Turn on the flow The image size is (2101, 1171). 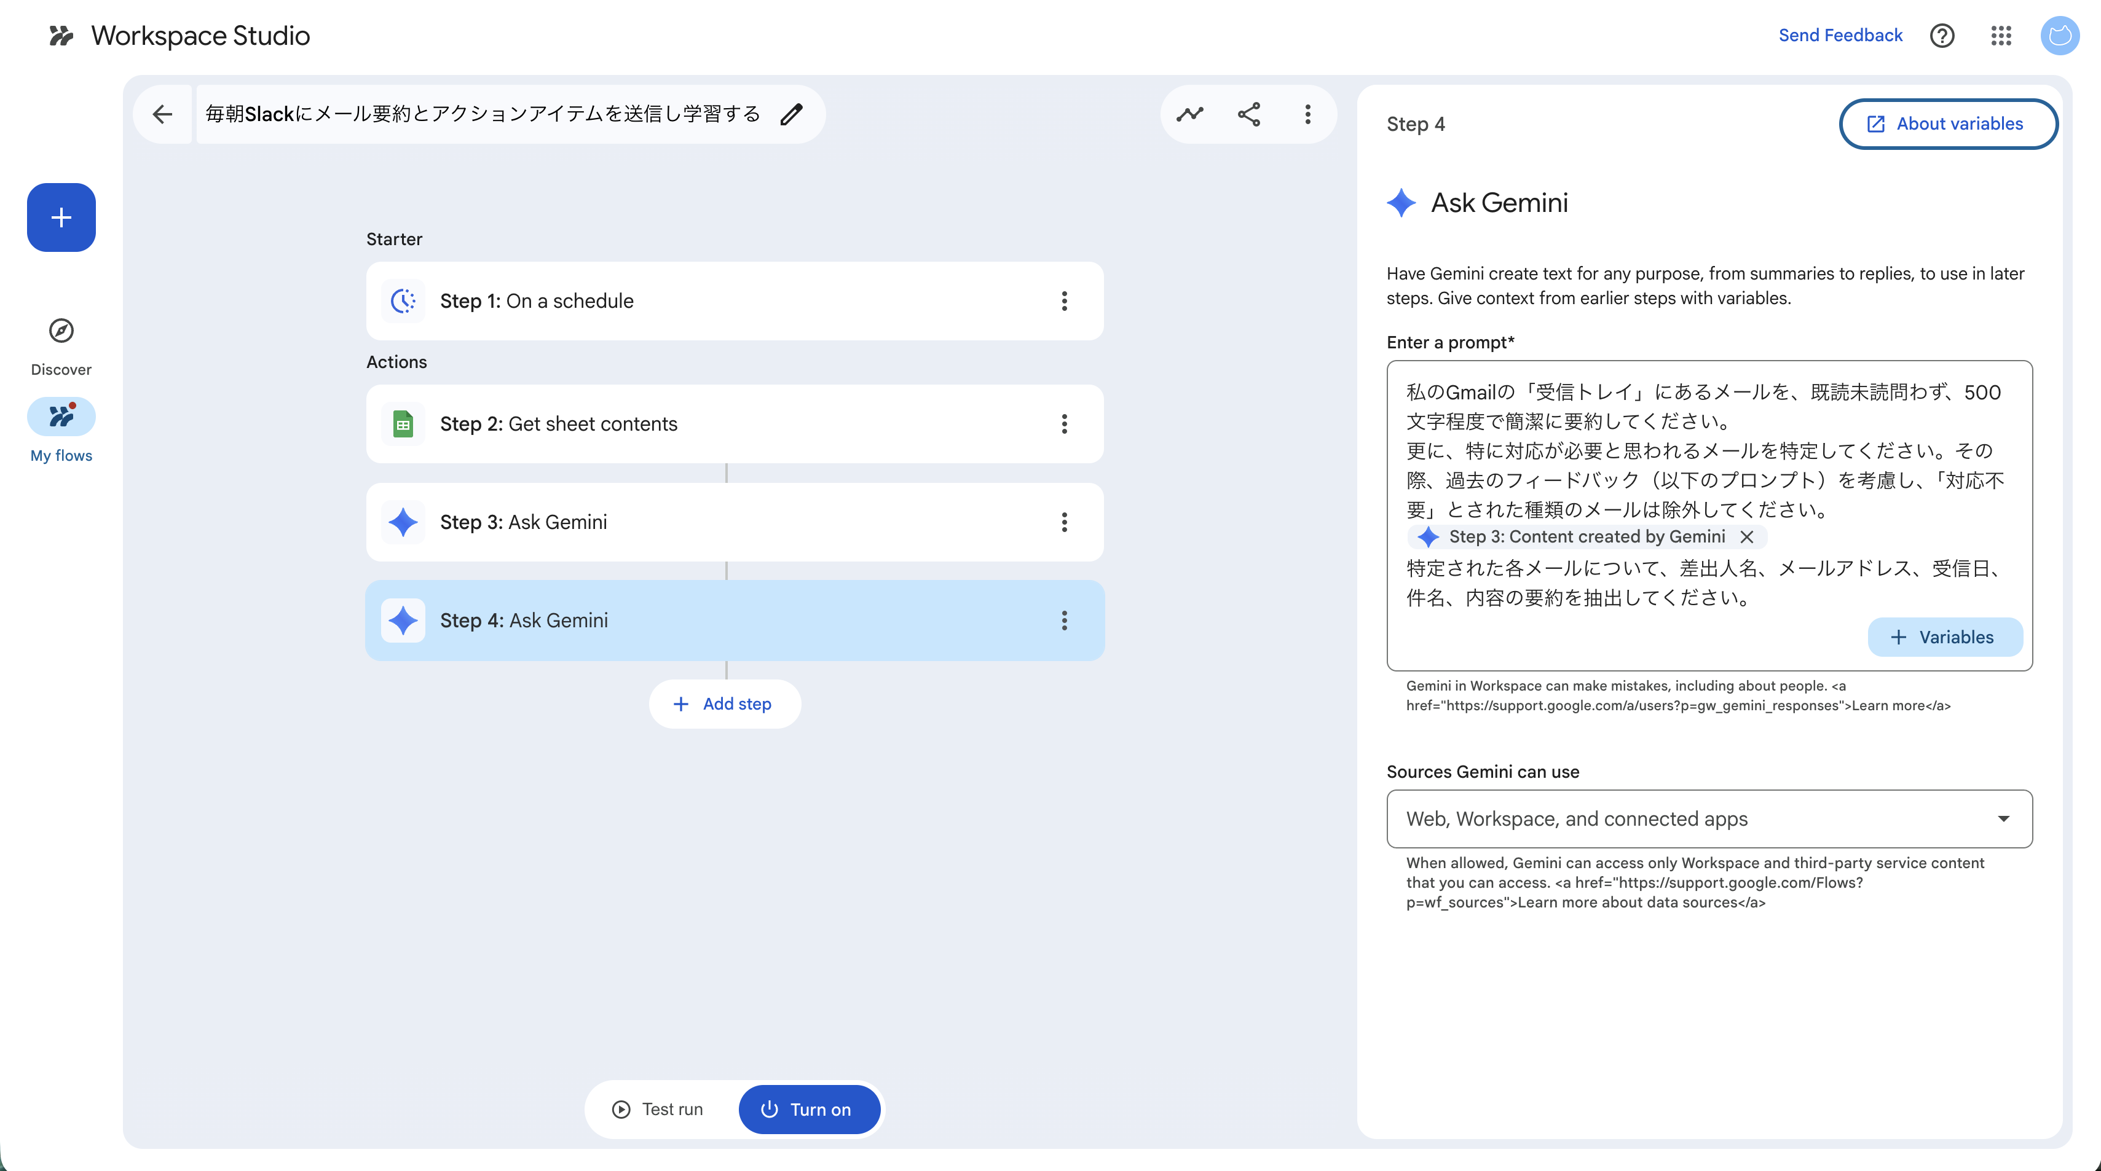coord(808,1109)
